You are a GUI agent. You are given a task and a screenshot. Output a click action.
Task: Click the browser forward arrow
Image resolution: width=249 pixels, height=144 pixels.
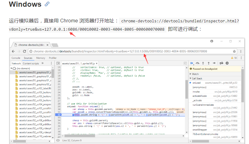[x=19, y=51]
